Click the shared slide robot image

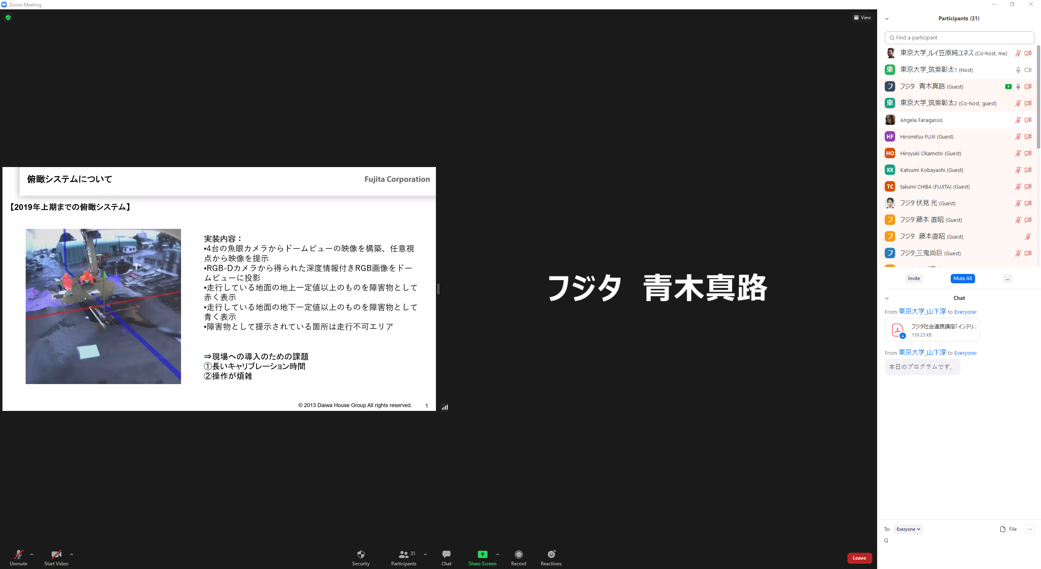(x=103, y=306)
